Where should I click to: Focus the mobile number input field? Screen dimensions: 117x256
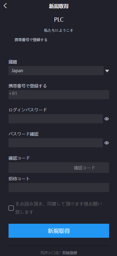click(x=59, y=95)
